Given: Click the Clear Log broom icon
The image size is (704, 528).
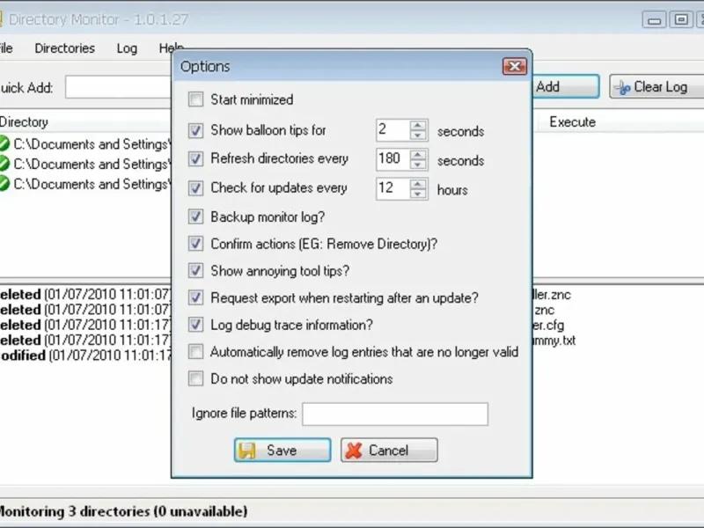Looking at the screenshot, I should [x=623, y=87].
